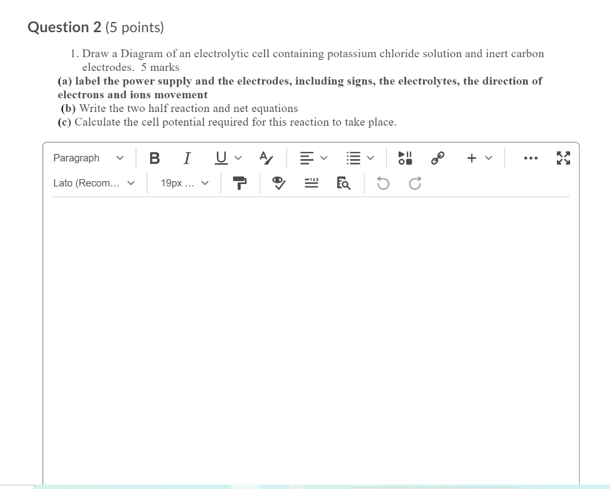Open underline style options chevron
Image resolution: width=610 pixels, height=489 pixels.
[238, 158]
